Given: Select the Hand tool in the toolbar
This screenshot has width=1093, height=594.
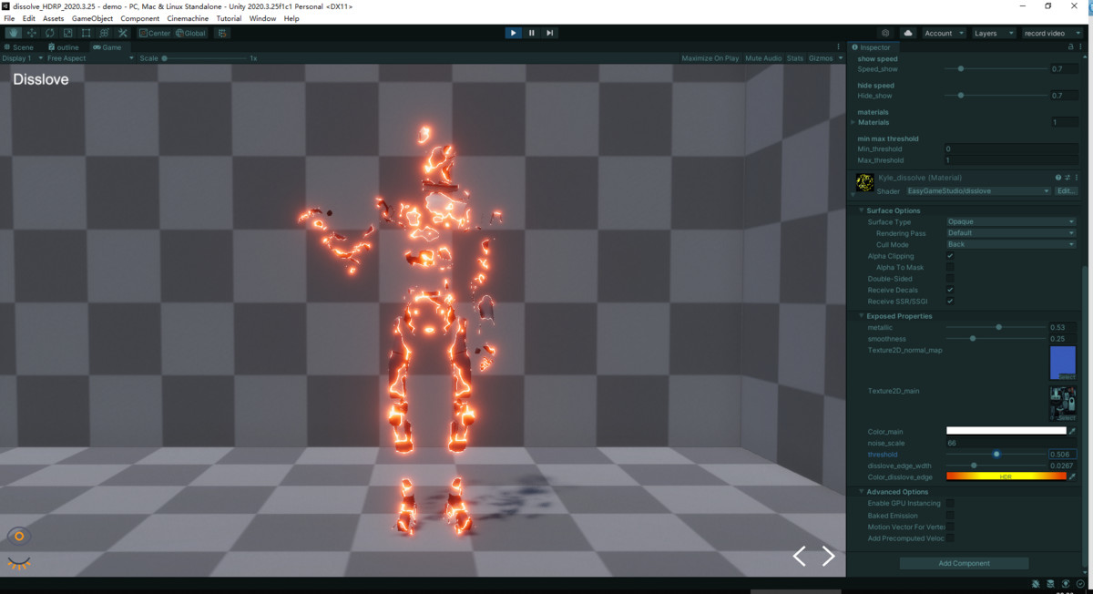Looking at the screenshot, I should pos(13,33).
